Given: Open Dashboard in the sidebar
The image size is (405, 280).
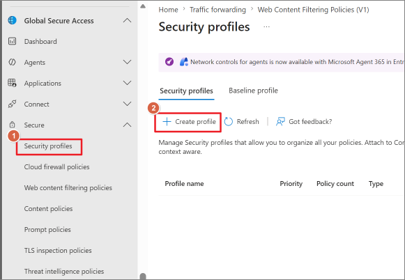Looking at the screenshot, I should [x=40, y=42].
